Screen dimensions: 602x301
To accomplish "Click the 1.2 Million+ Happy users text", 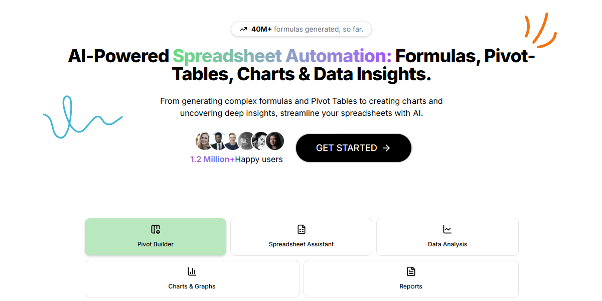I will coord(236,160).
